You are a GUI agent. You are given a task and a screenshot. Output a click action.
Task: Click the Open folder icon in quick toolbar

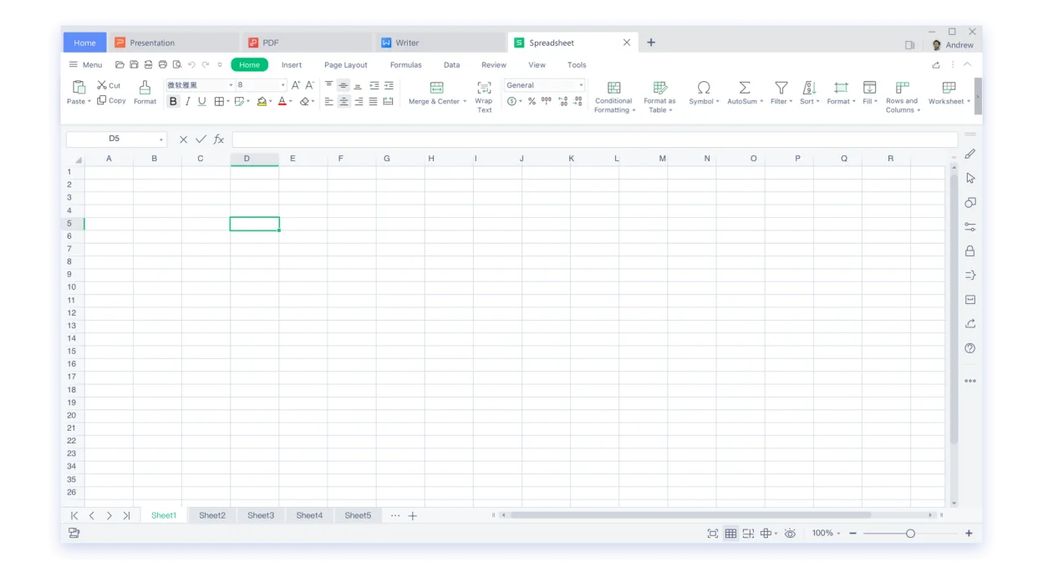pyautogui.click(x=120, y=64)
